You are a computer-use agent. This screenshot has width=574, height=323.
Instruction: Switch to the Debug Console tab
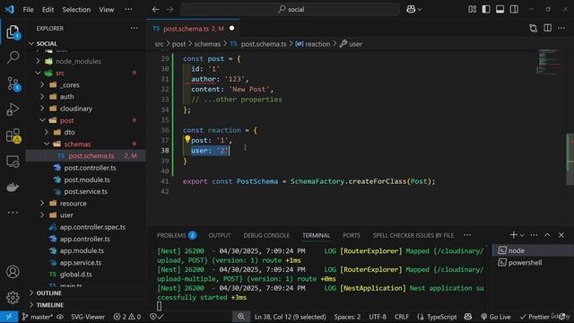266,235
